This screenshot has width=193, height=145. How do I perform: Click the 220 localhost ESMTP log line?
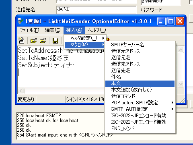click(x=39, y=116)
